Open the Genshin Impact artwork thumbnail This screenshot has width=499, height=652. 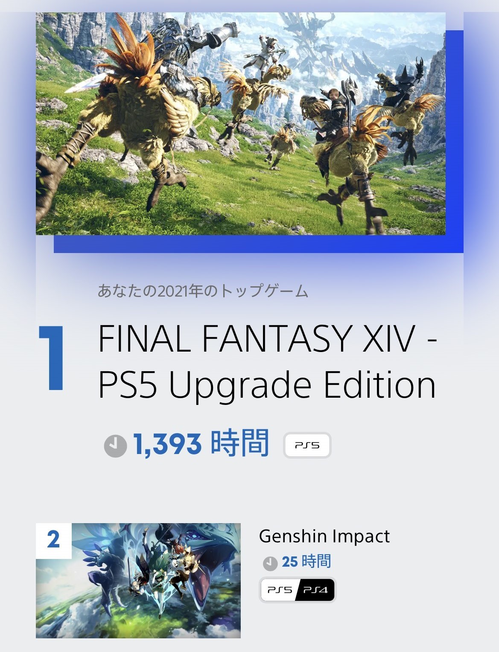pos(138,580)
